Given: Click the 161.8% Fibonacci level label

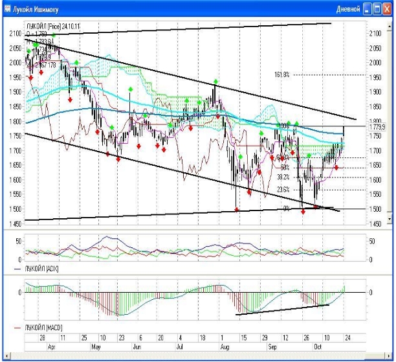Looking at the screenshot, I should point(282,74).
